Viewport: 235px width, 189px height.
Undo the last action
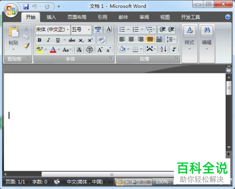[x=34, y=7]
